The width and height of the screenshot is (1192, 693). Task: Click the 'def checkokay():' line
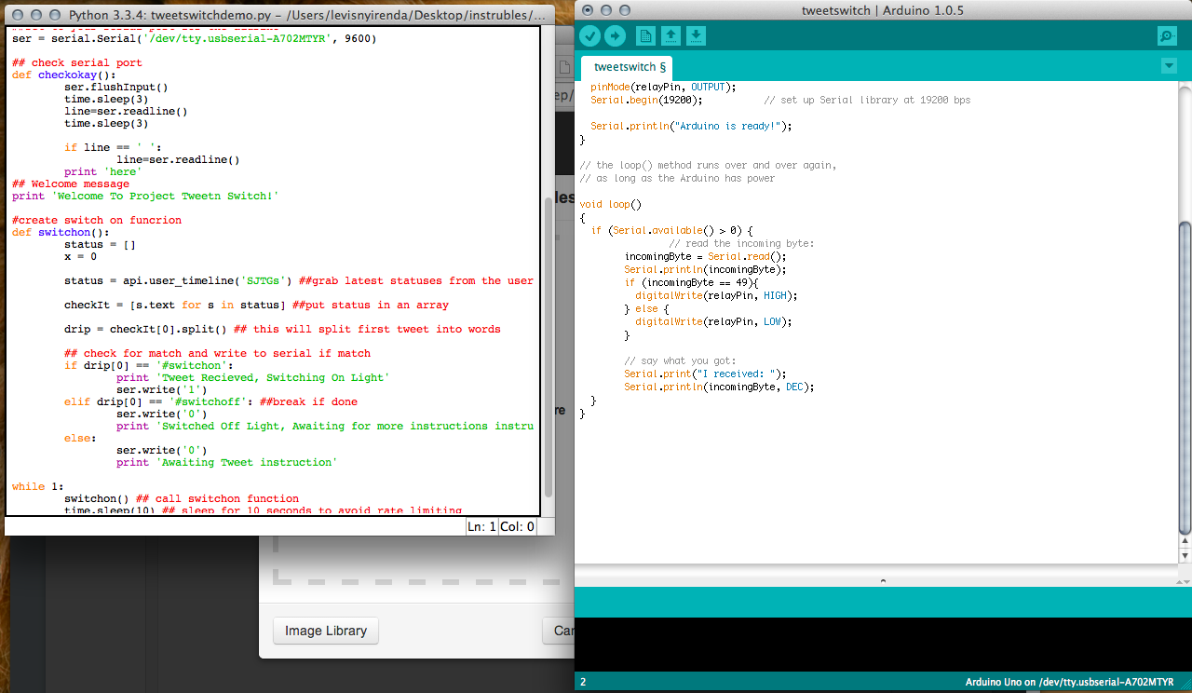(x=64, y=75)
